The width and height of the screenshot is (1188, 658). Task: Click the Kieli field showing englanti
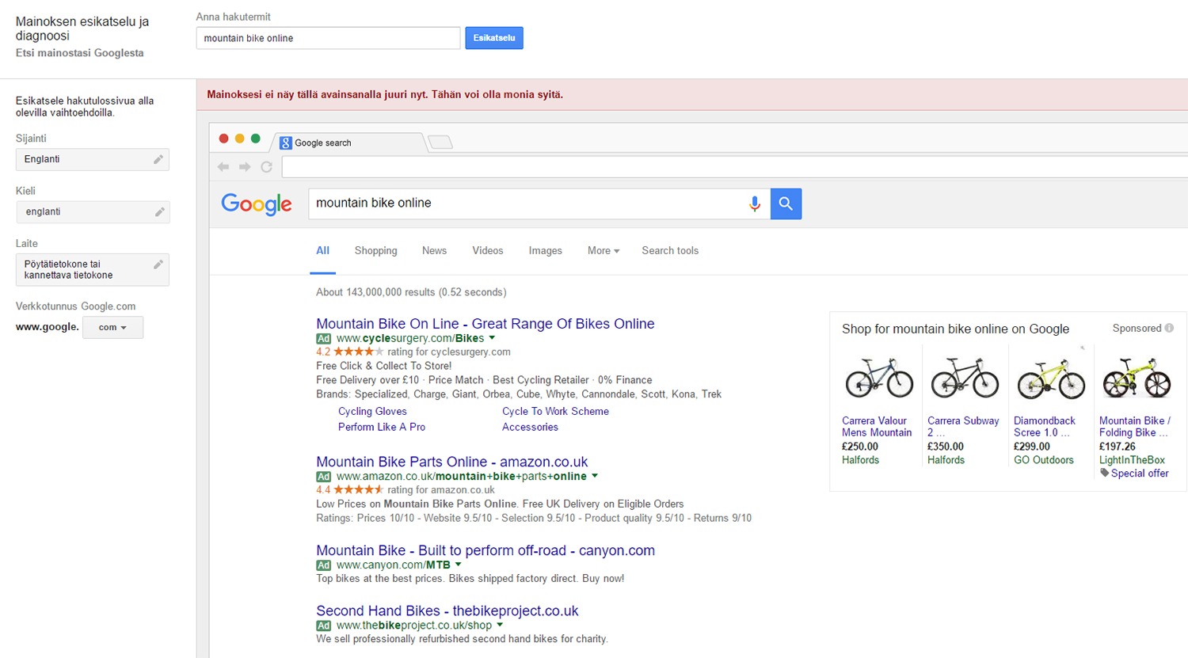pos(93,211)
